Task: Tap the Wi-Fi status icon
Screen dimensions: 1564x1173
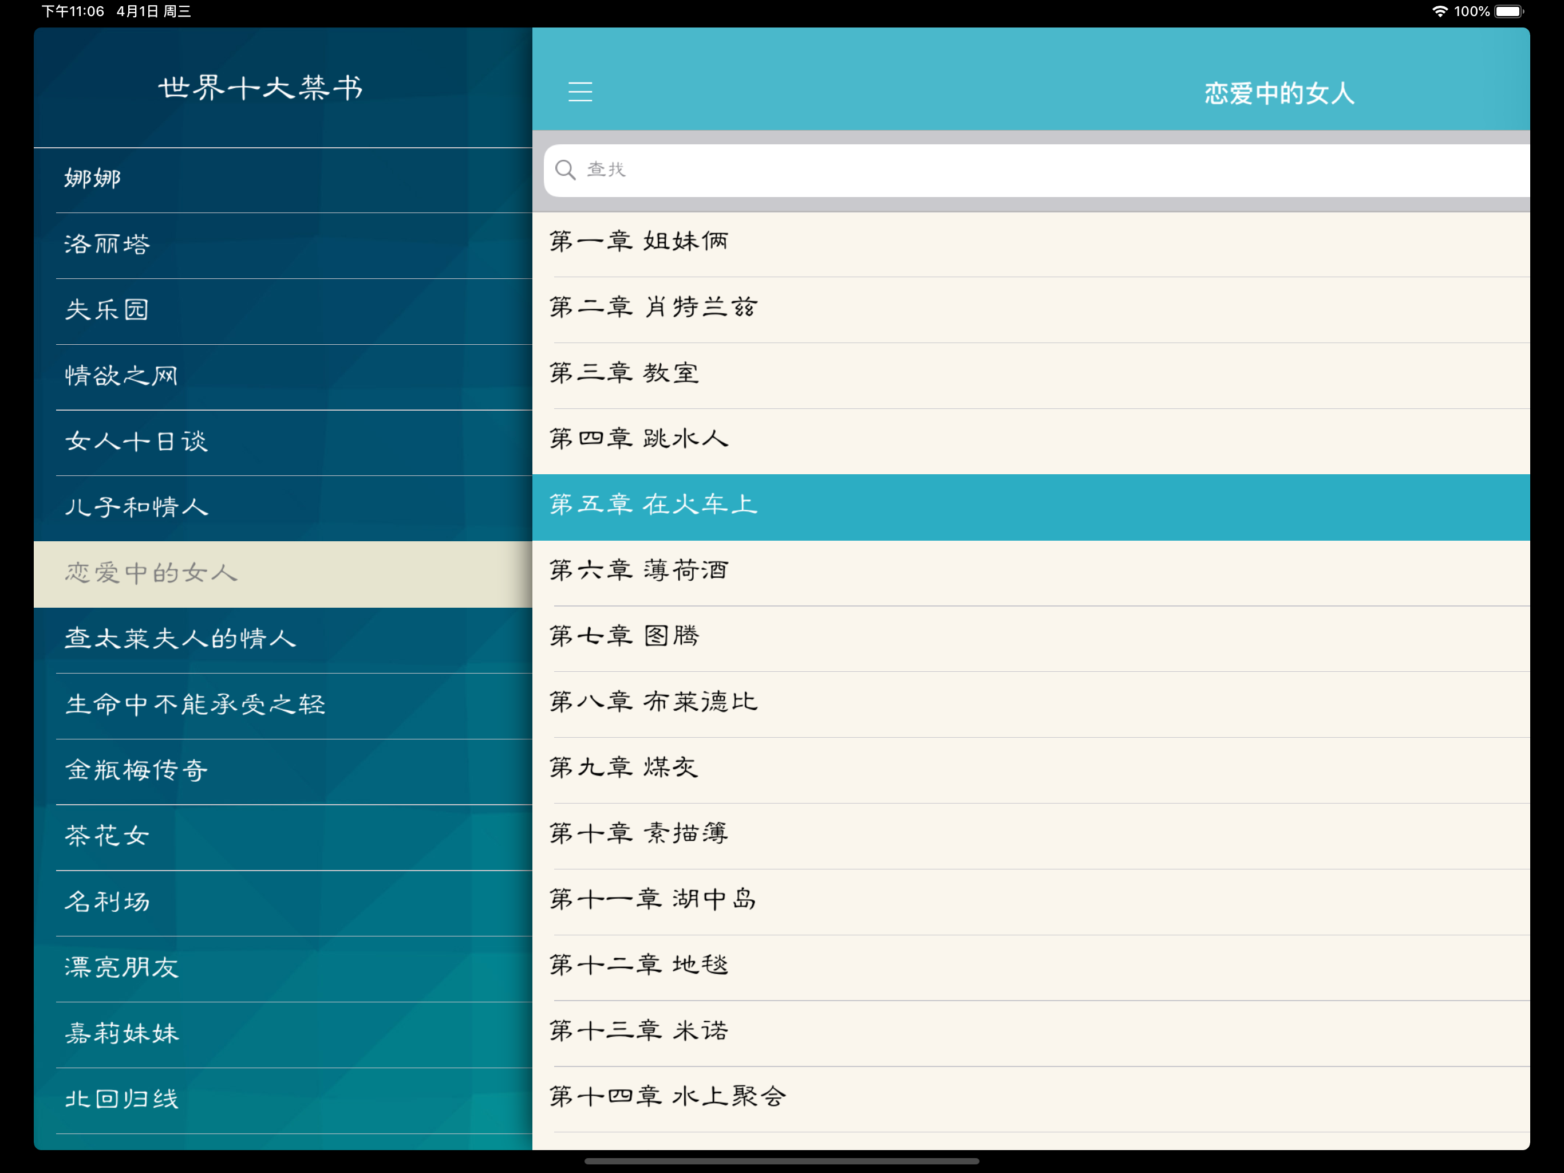Action: [1440, 11]
